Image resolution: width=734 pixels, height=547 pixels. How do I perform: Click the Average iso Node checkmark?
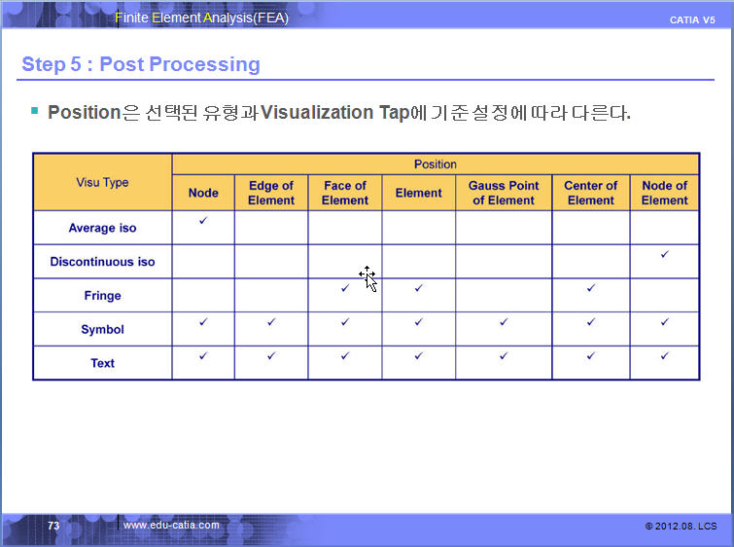[x=203, y=222]
